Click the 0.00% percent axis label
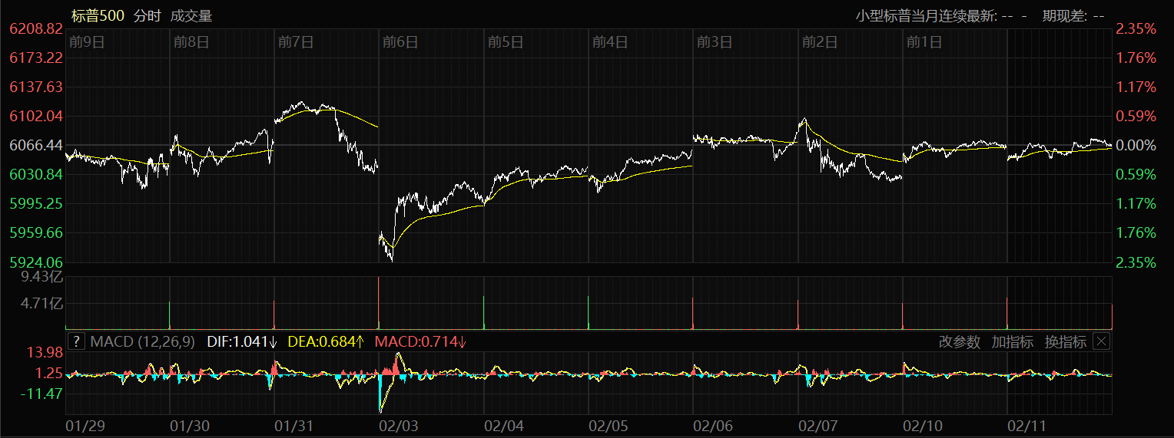Viewport: 1174px width, 438px height. click(x=1136, y=145)
